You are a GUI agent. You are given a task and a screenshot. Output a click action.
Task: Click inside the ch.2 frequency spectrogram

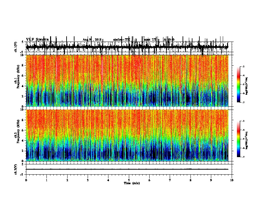(127, 135)
